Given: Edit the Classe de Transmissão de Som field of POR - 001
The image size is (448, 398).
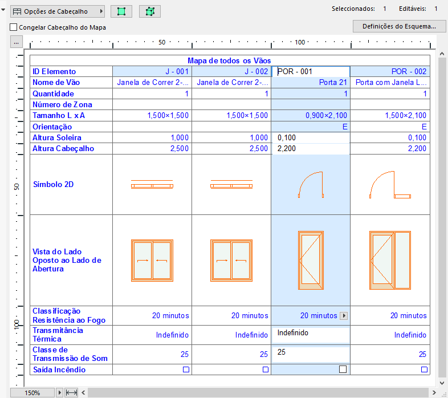Looking at the screenshot, I should tap(311, 354).
